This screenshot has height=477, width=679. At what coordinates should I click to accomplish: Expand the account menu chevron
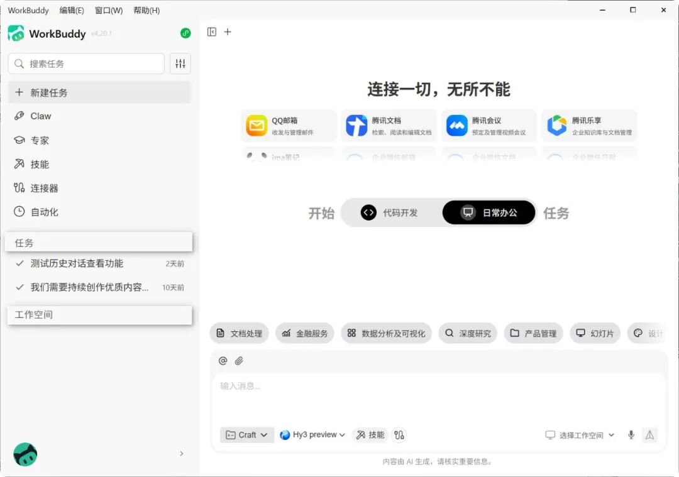point(182,454)
